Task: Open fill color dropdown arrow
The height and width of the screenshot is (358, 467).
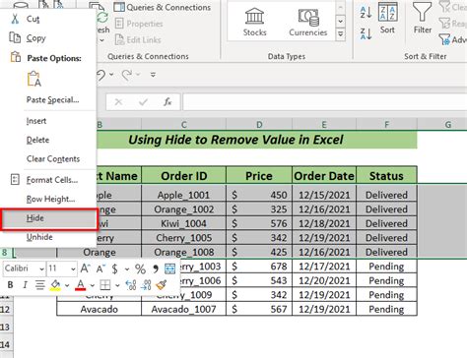Action: tap(67, 285)
